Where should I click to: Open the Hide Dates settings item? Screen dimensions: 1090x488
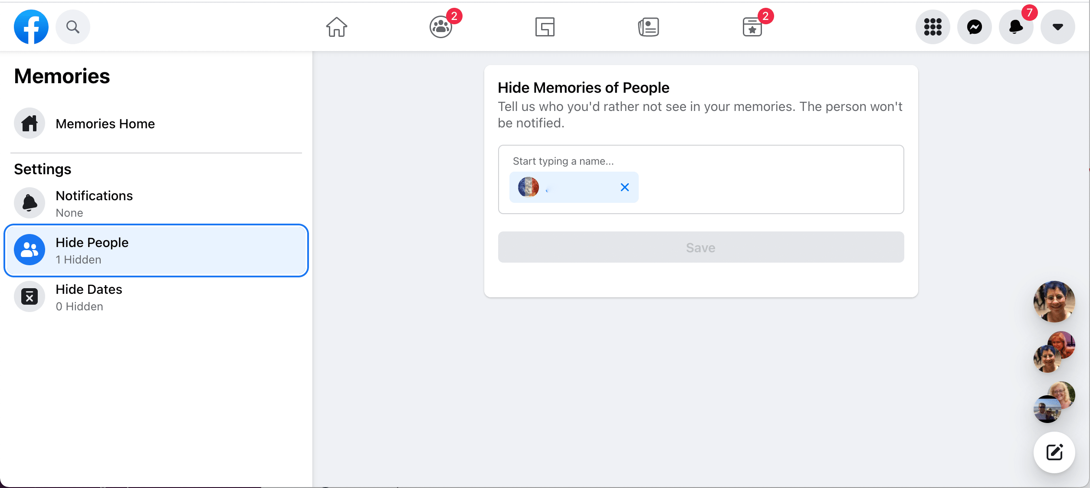(89, 297)
